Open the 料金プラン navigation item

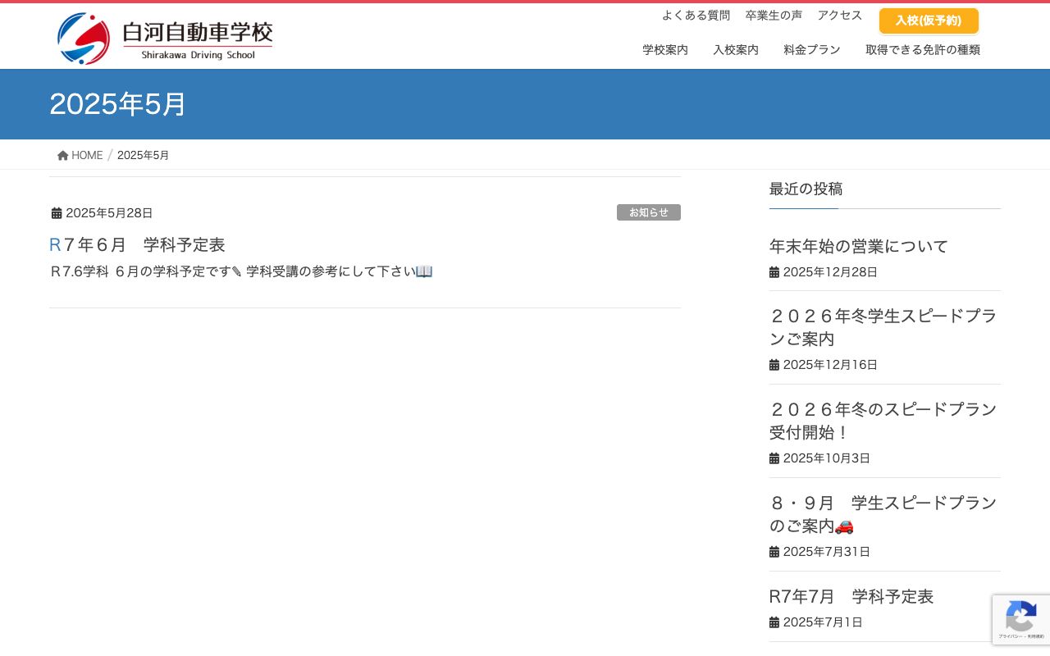[x=812, y=49]
